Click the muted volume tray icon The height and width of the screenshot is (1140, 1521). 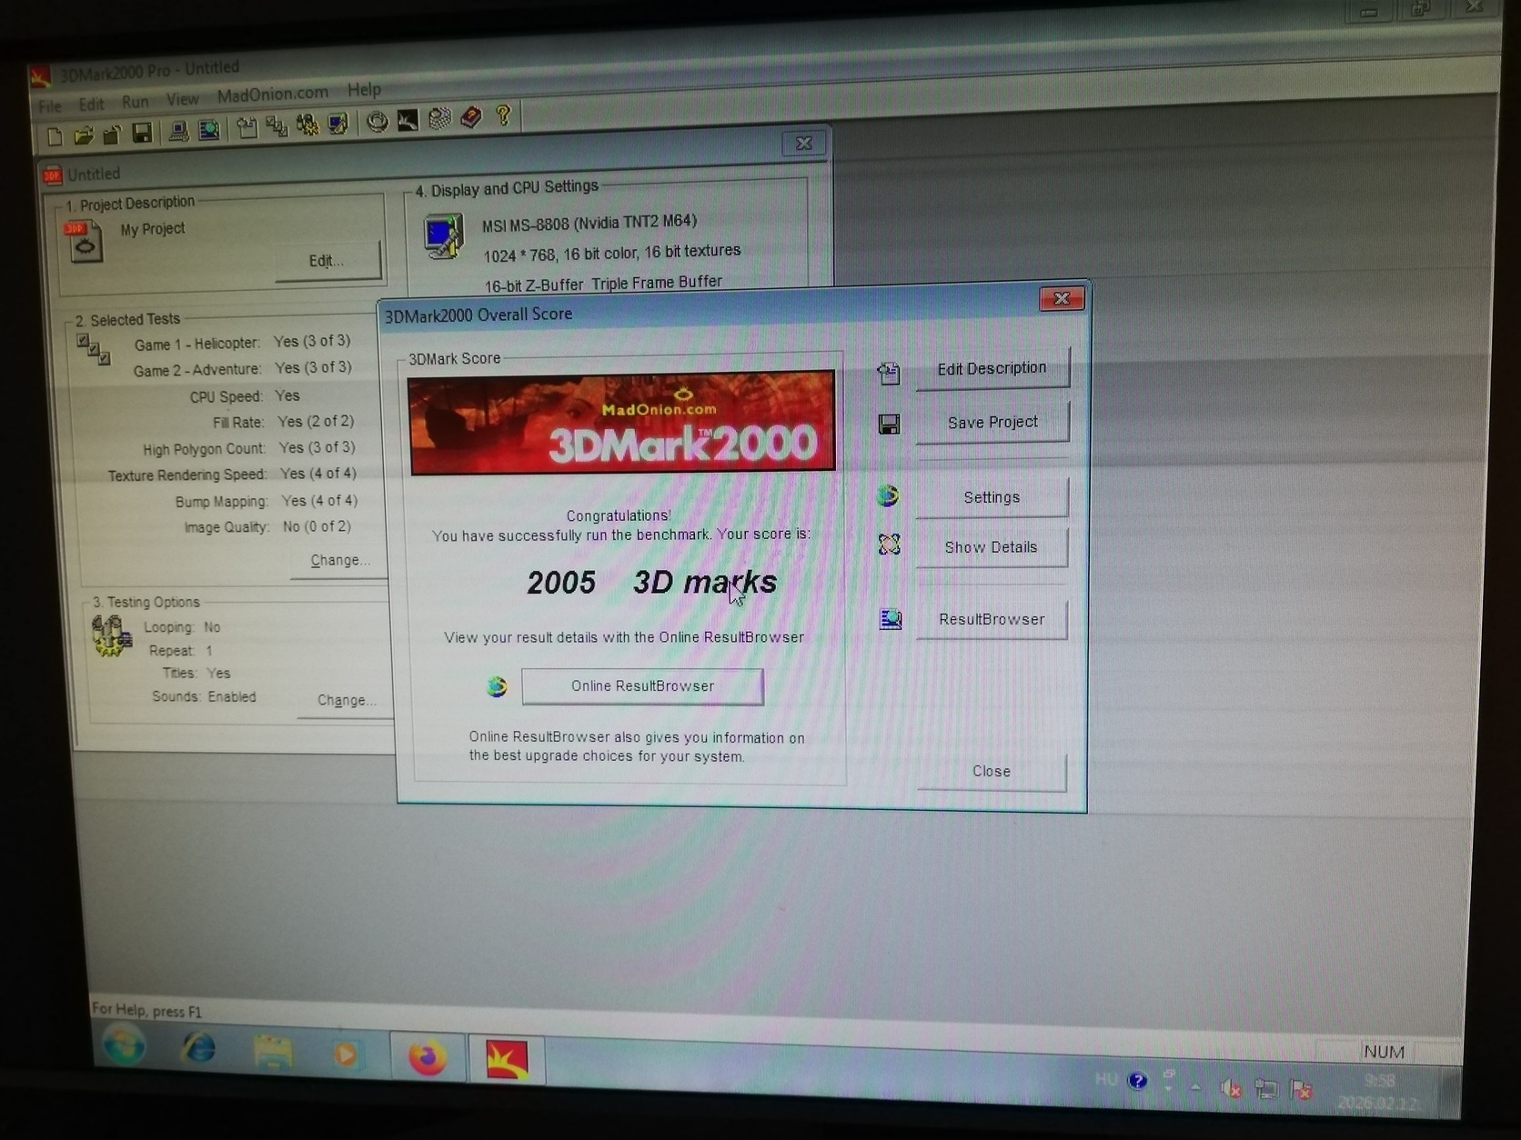[1231, 1088]
